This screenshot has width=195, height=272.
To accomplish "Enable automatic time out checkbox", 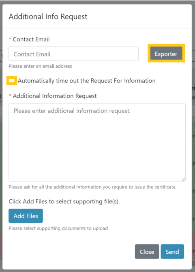I will coord(12,80).
